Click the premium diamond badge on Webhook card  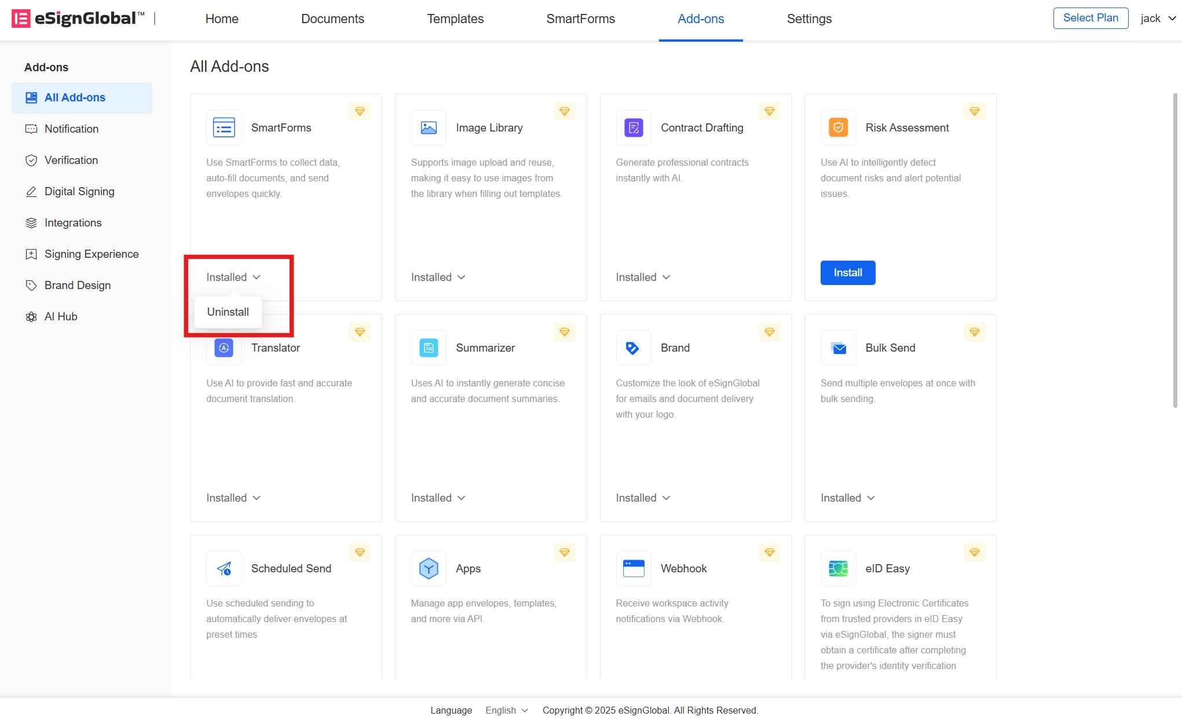[x=770, y=552]
